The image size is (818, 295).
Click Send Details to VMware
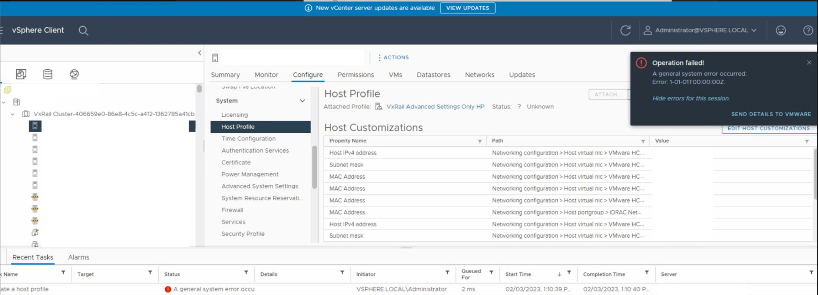[x=771, y=114]
